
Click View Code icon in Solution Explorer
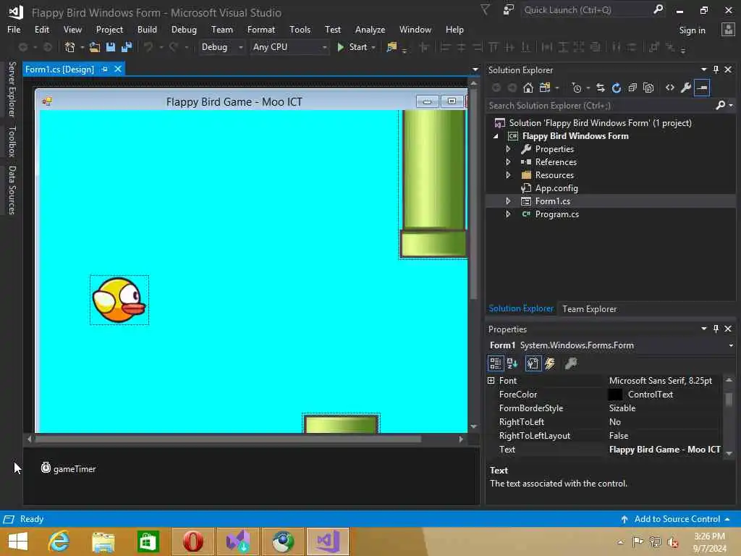pyautogui.click(x=669, y=88)
